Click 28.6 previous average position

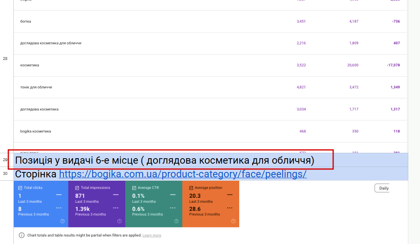195,209
